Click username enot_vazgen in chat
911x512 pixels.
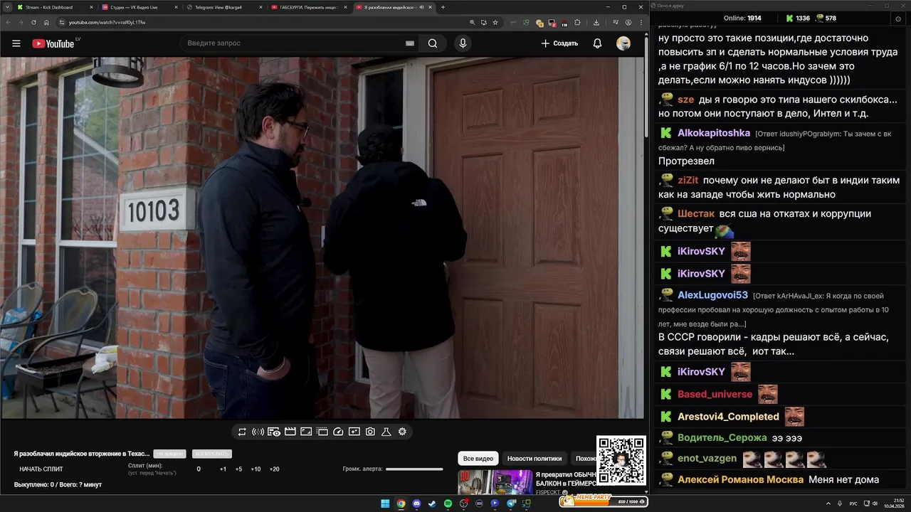pyautogui.click(x=707, y=459)
